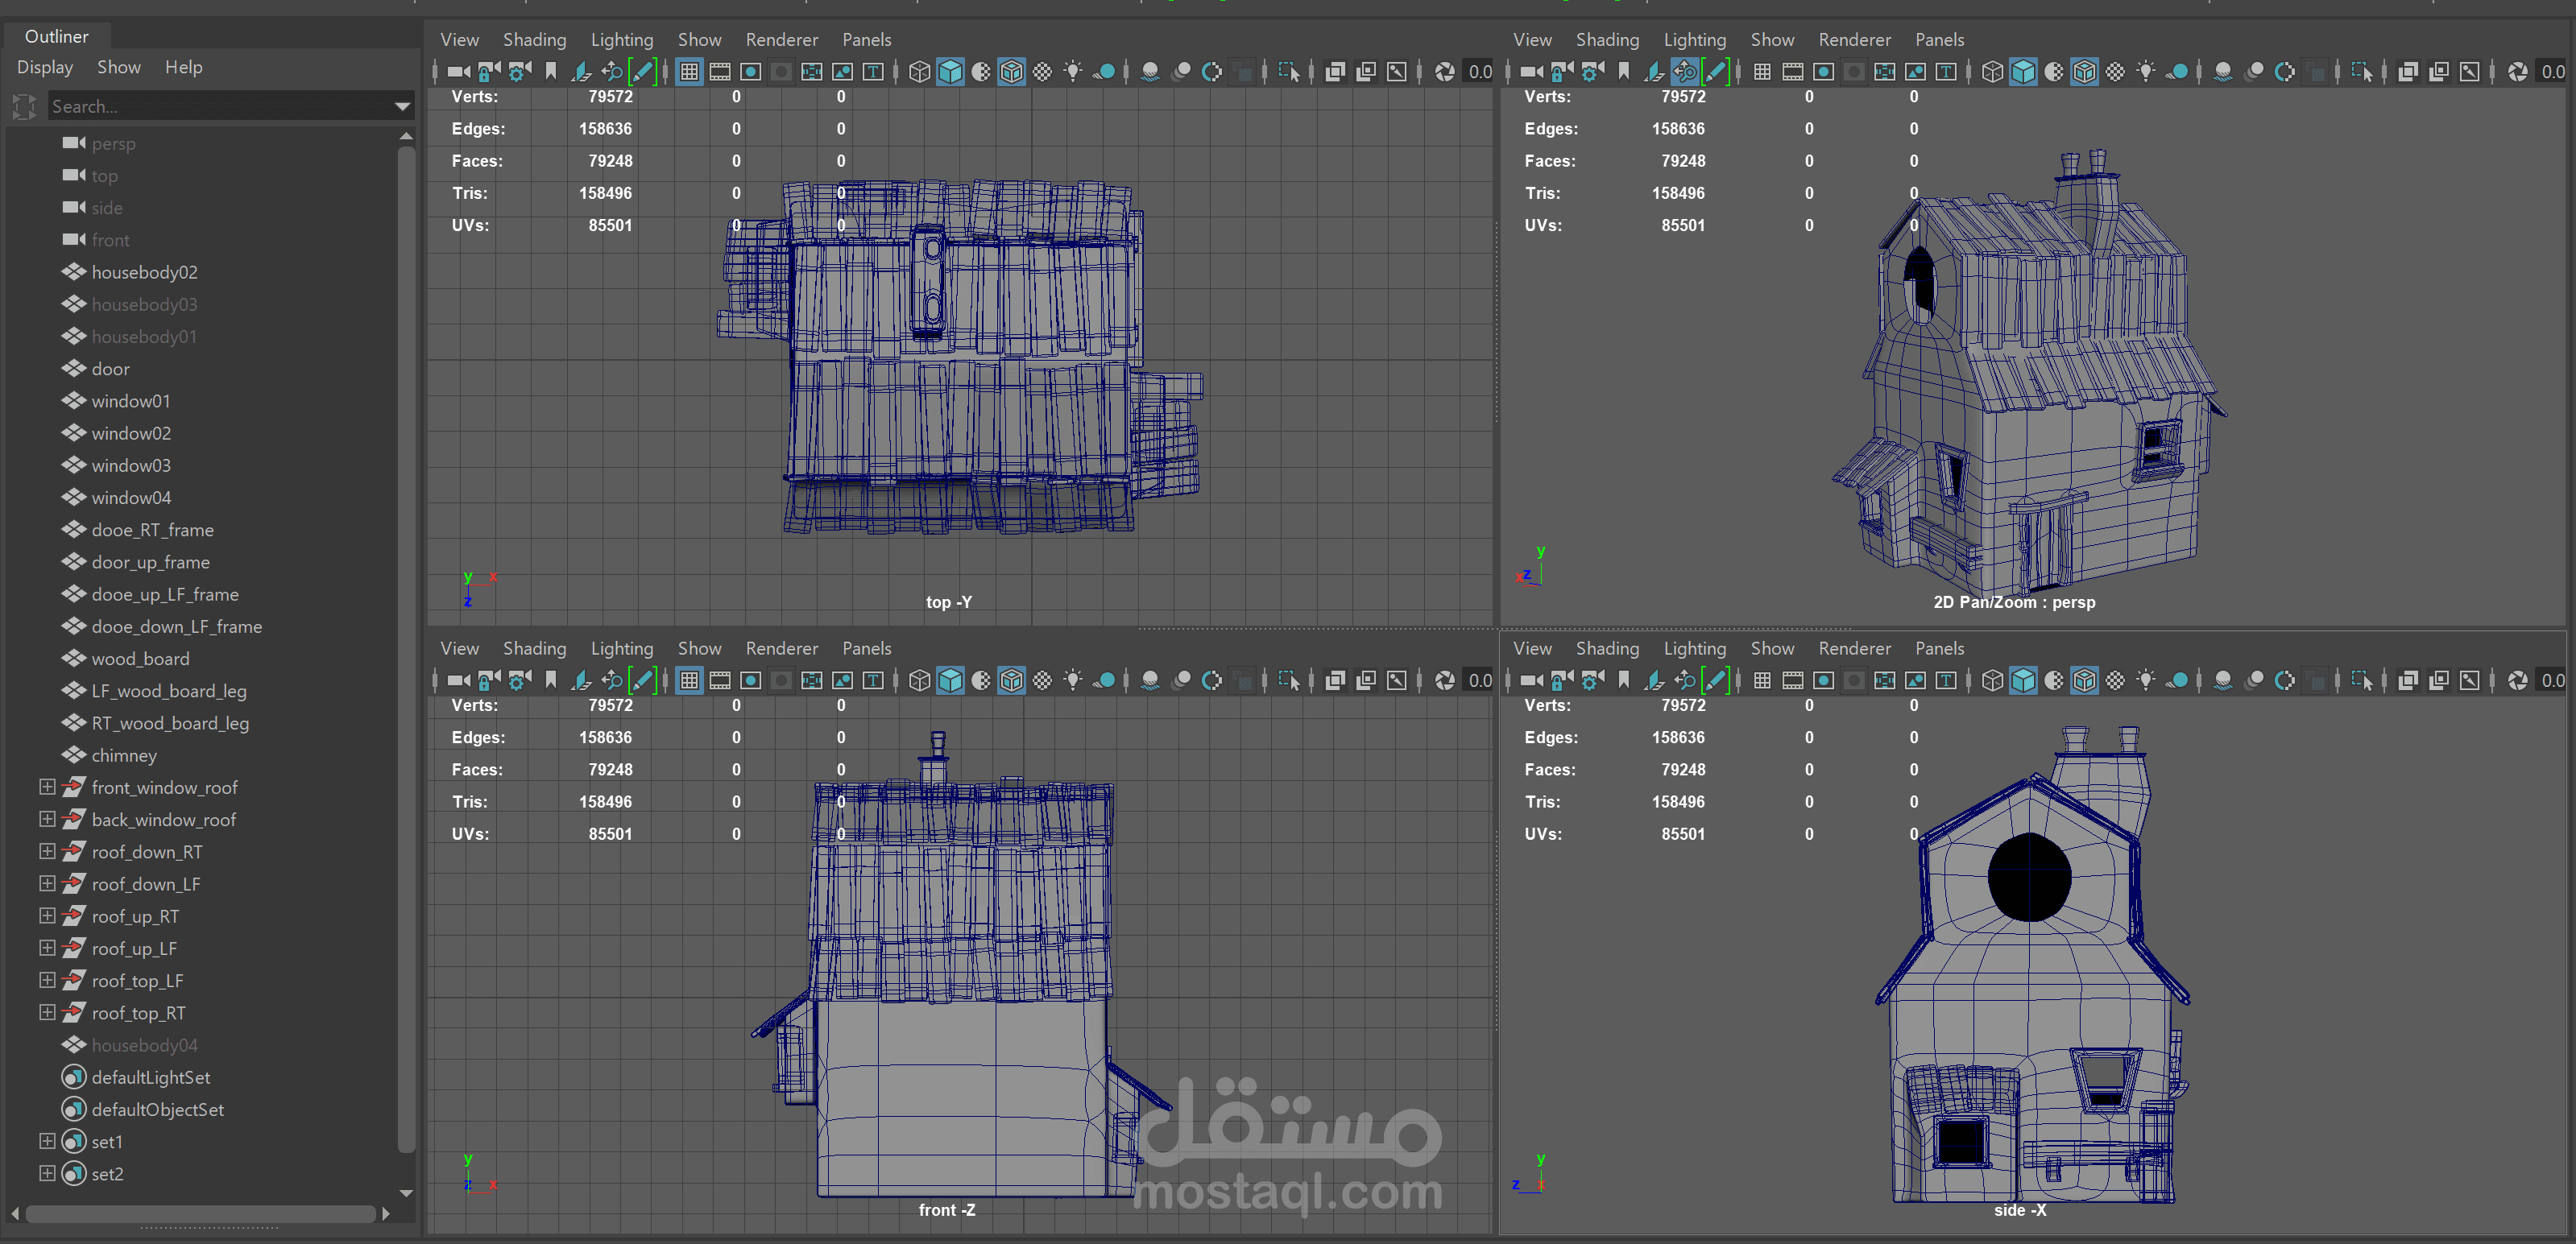
Task: Open the Outliner Display menu
Action: tap(44, 67)
